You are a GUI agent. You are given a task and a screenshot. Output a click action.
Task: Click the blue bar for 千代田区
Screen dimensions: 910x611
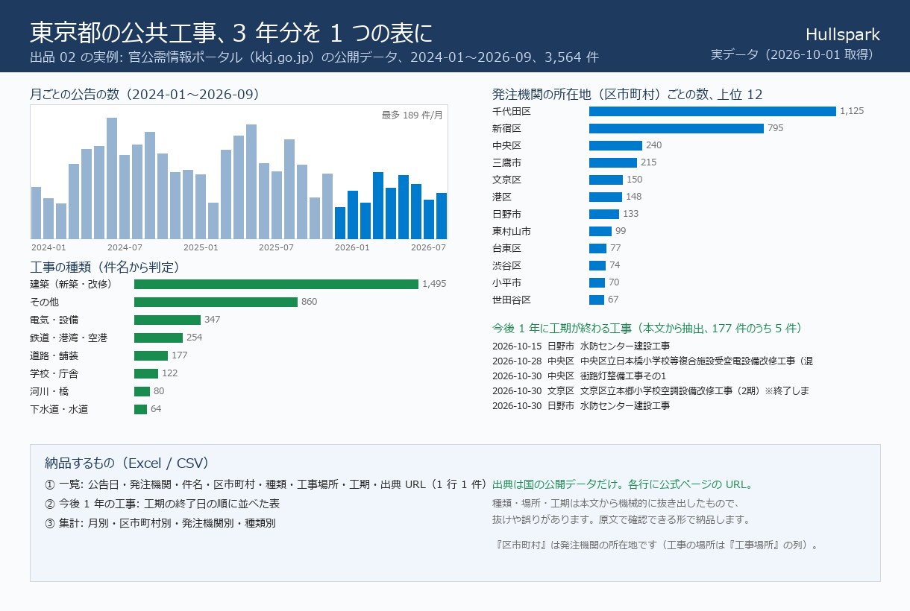point(712,111)
